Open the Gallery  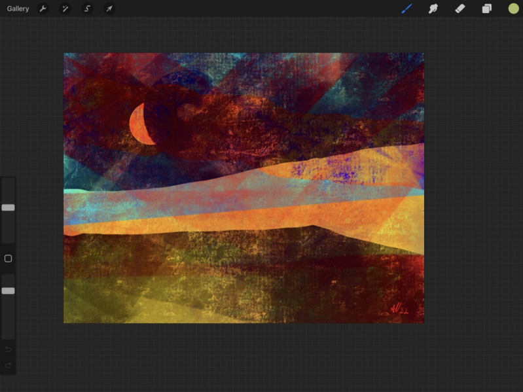(18, 9)
